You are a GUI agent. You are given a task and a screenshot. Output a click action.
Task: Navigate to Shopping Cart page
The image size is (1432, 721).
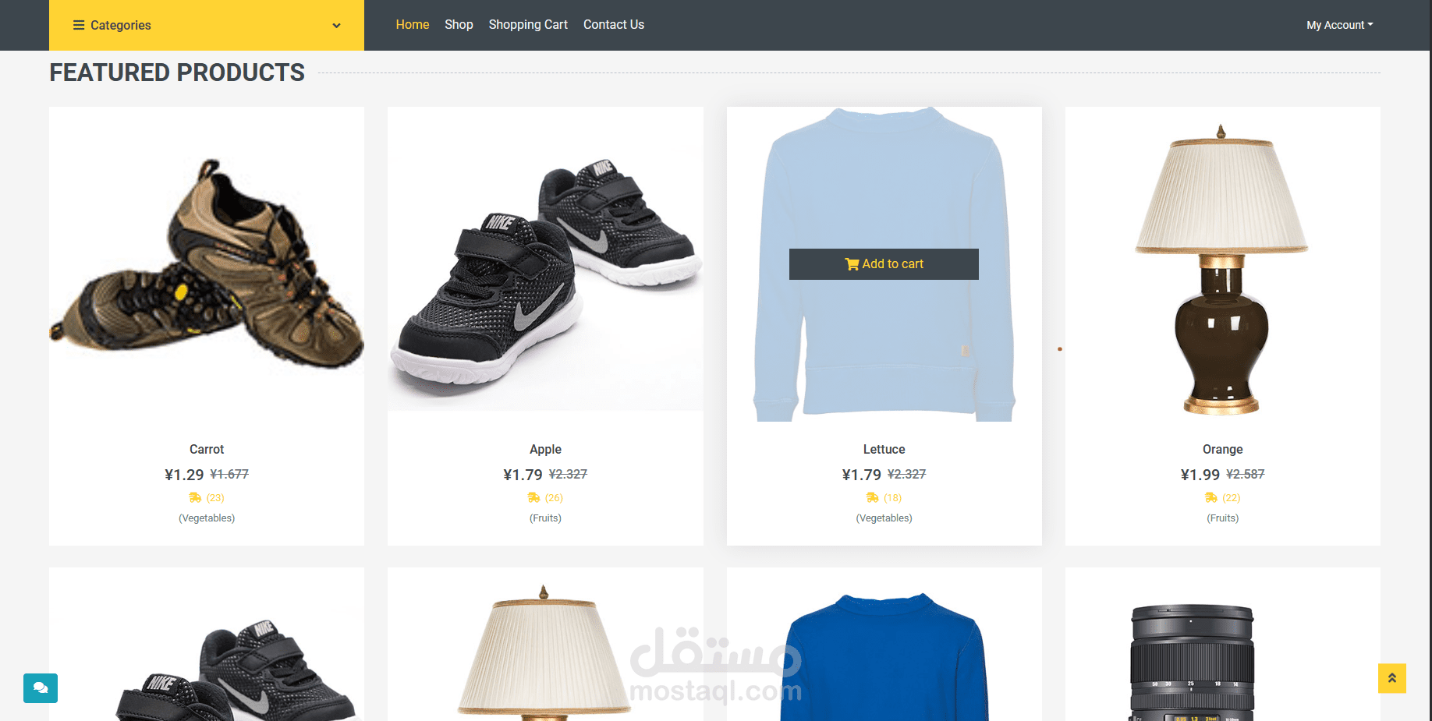pos(528,25)
